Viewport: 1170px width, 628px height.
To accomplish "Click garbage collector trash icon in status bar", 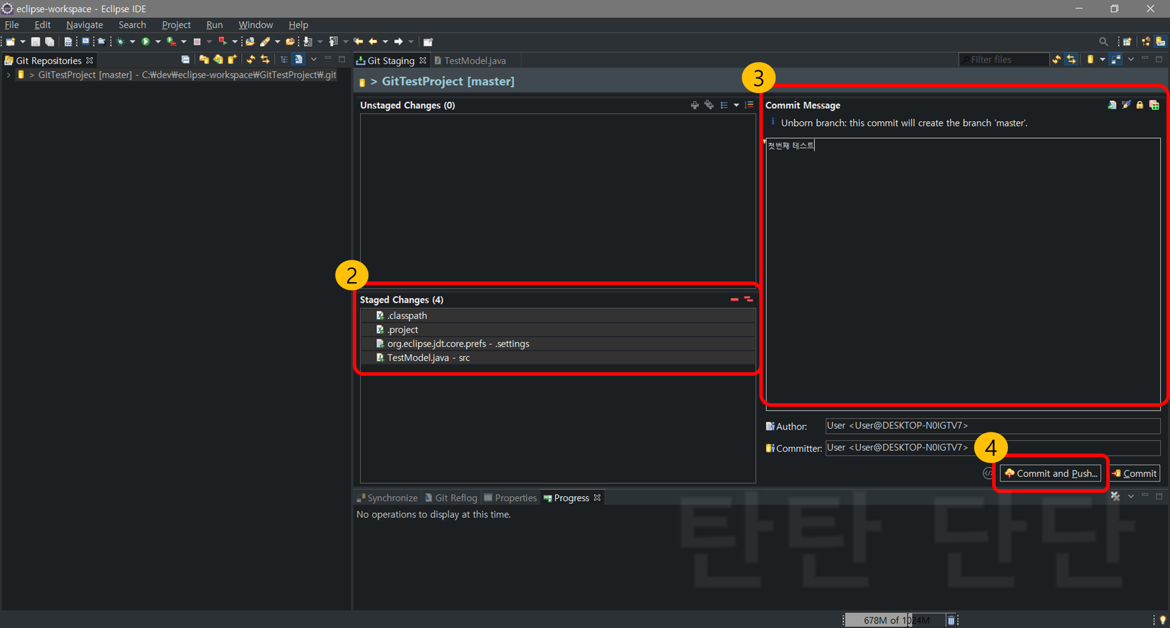I will 951,620.
